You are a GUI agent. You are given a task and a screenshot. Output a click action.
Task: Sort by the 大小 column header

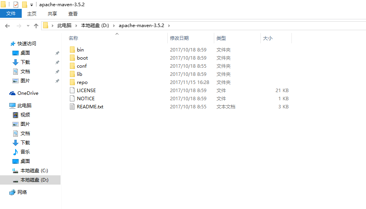(x=267, y=38)
